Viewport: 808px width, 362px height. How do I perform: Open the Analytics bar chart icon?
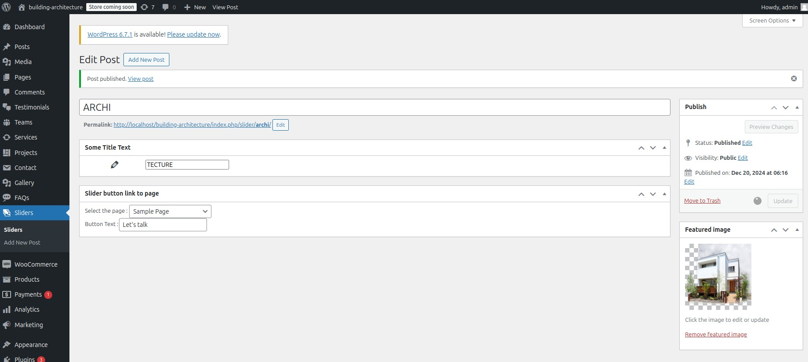7,309
